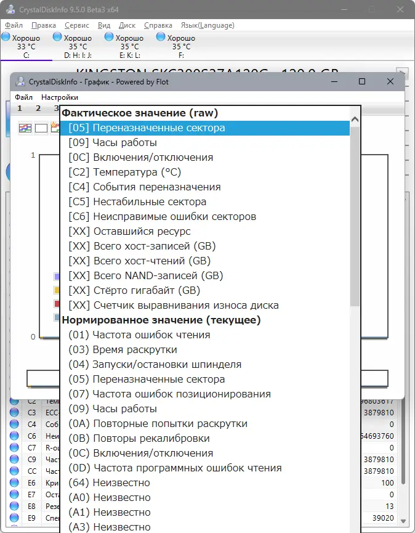Pick [C4] События переназначения option

point(205,187)
